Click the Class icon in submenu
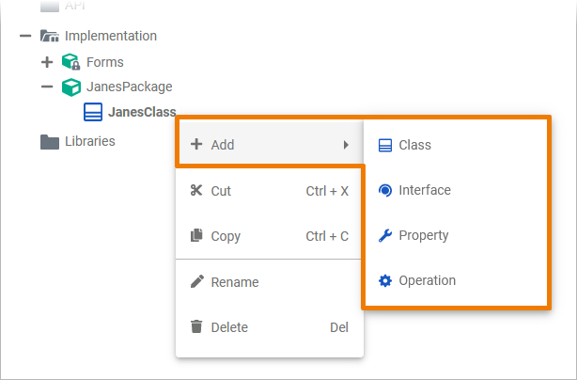 point(384,145)
